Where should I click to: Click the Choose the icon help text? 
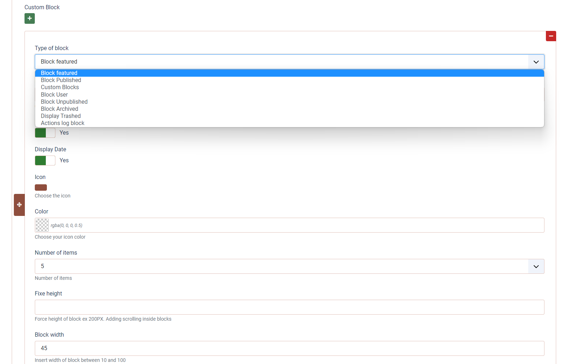tap(53, 196)
